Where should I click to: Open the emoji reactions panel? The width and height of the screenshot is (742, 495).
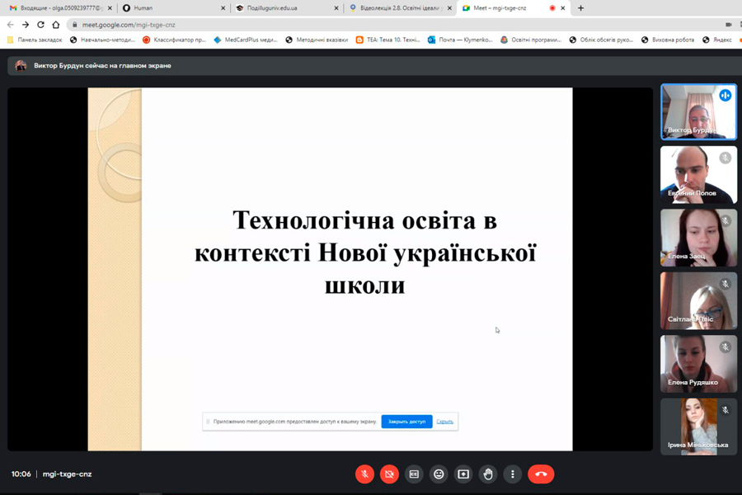[439, 474]
